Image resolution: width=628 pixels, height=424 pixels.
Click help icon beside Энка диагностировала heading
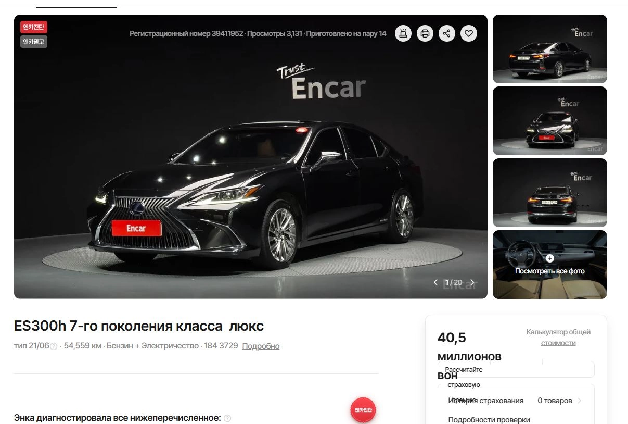tap(227, 418)
